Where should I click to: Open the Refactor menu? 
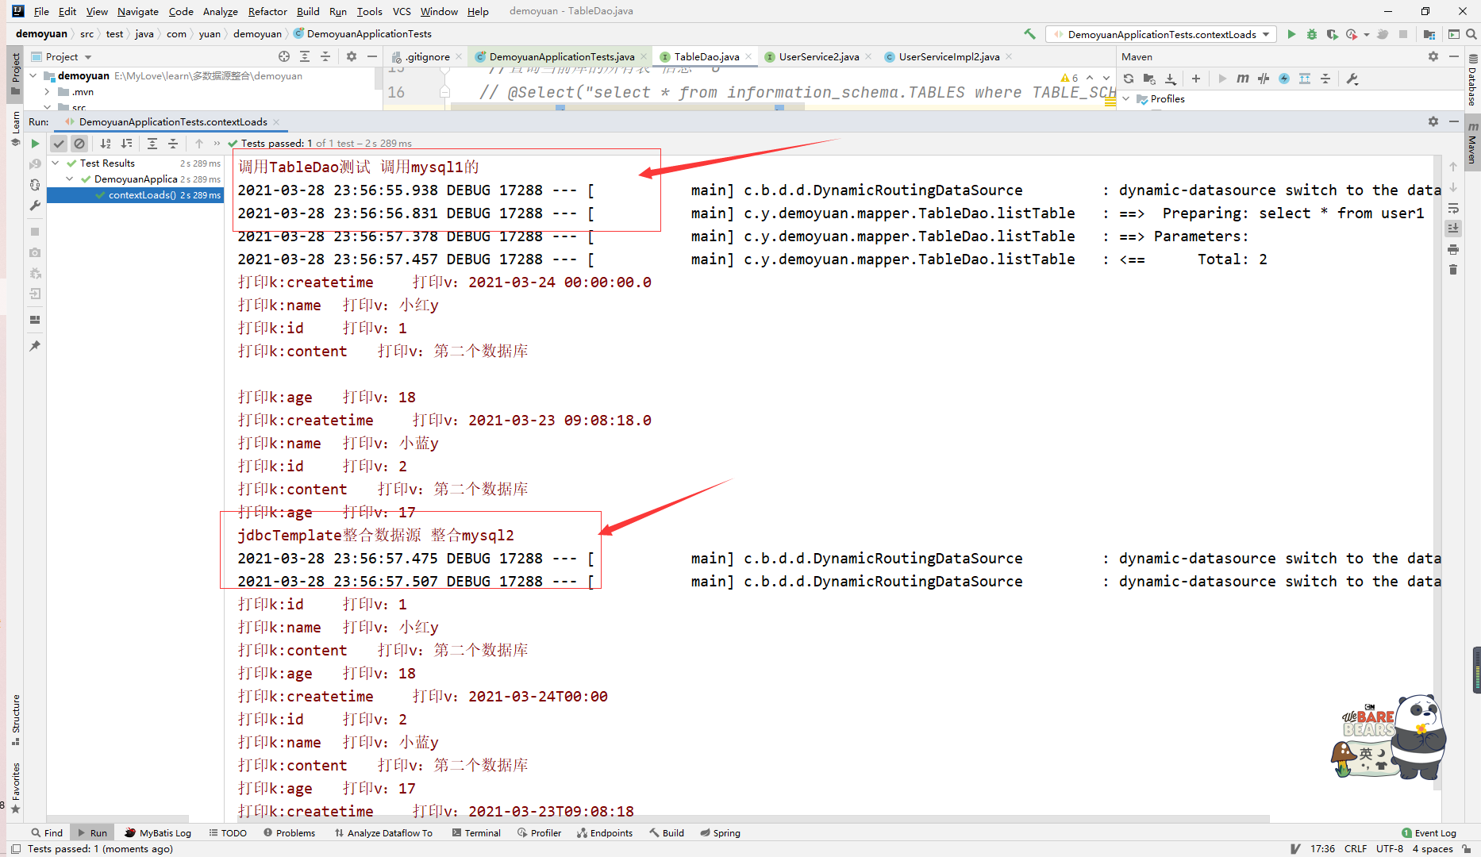[267, 11]
